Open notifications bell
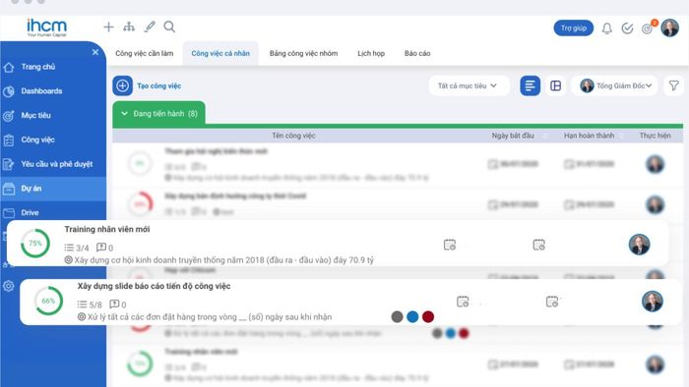689x387 pixels. click(x=607, y=28)
